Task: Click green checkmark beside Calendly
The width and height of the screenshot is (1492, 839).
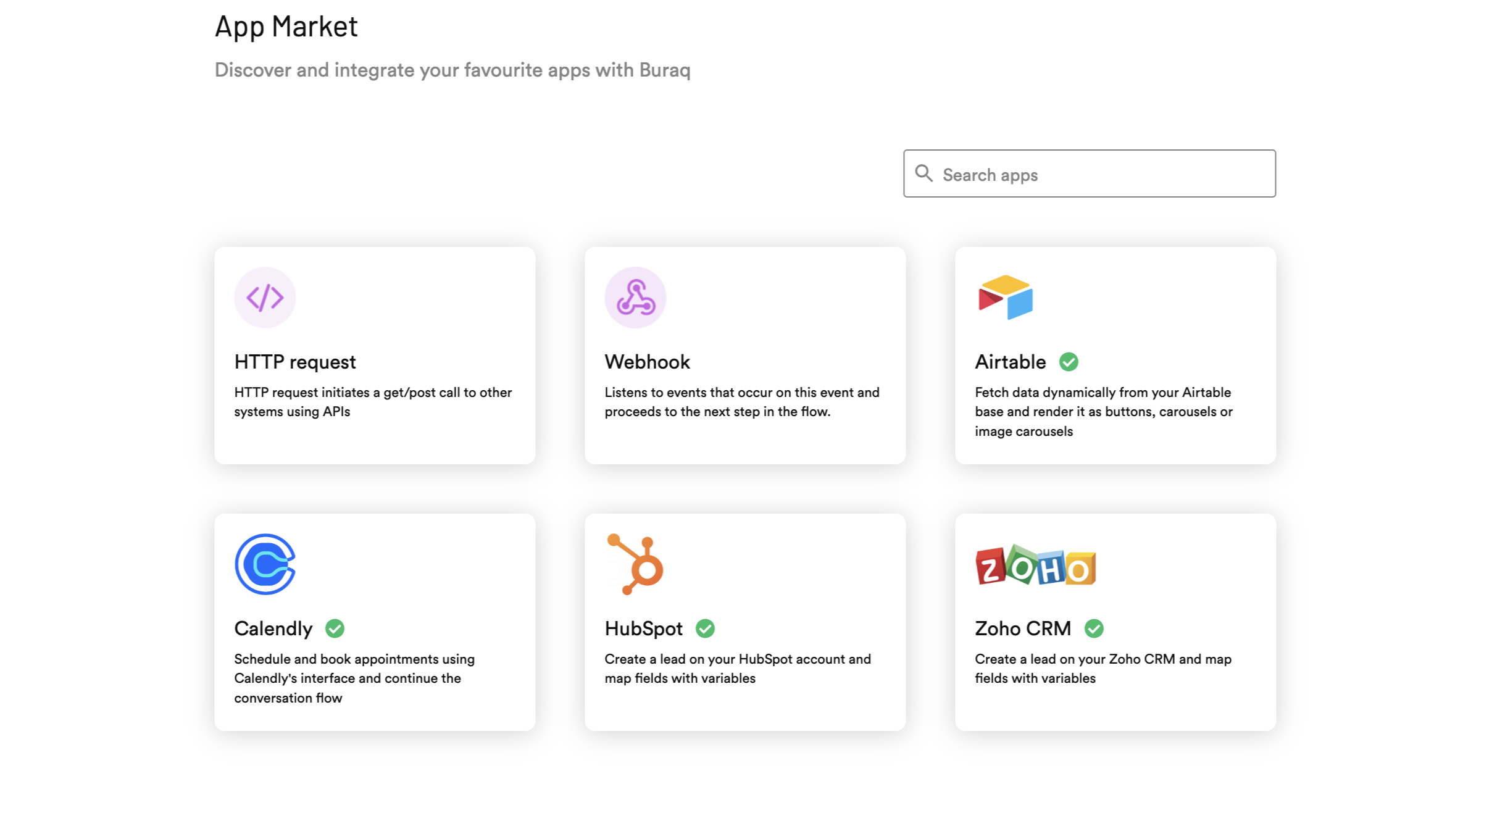Action: coord(335,628)
